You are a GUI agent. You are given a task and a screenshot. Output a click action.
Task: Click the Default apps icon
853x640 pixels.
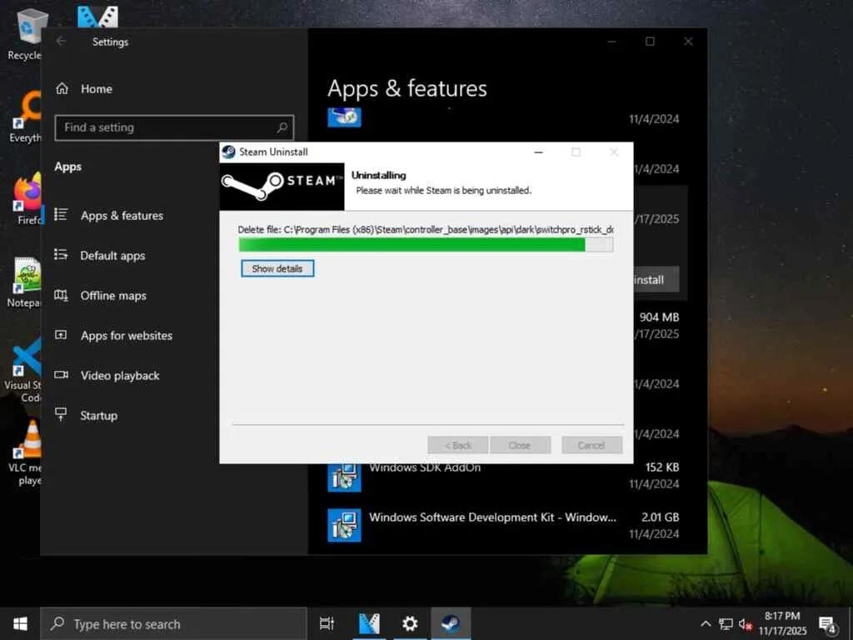[61, 254]
